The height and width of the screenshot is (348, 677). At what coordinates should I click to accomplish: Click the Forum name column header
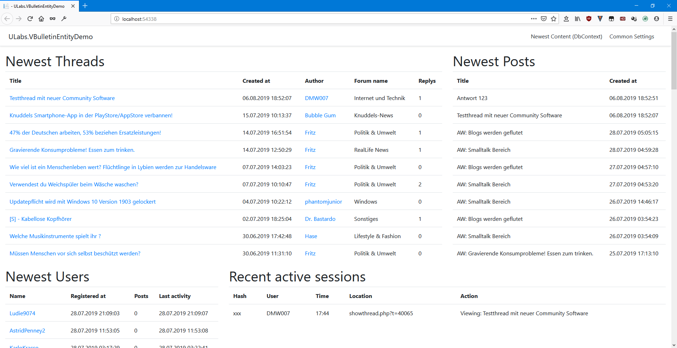click(x=371, y=81)
